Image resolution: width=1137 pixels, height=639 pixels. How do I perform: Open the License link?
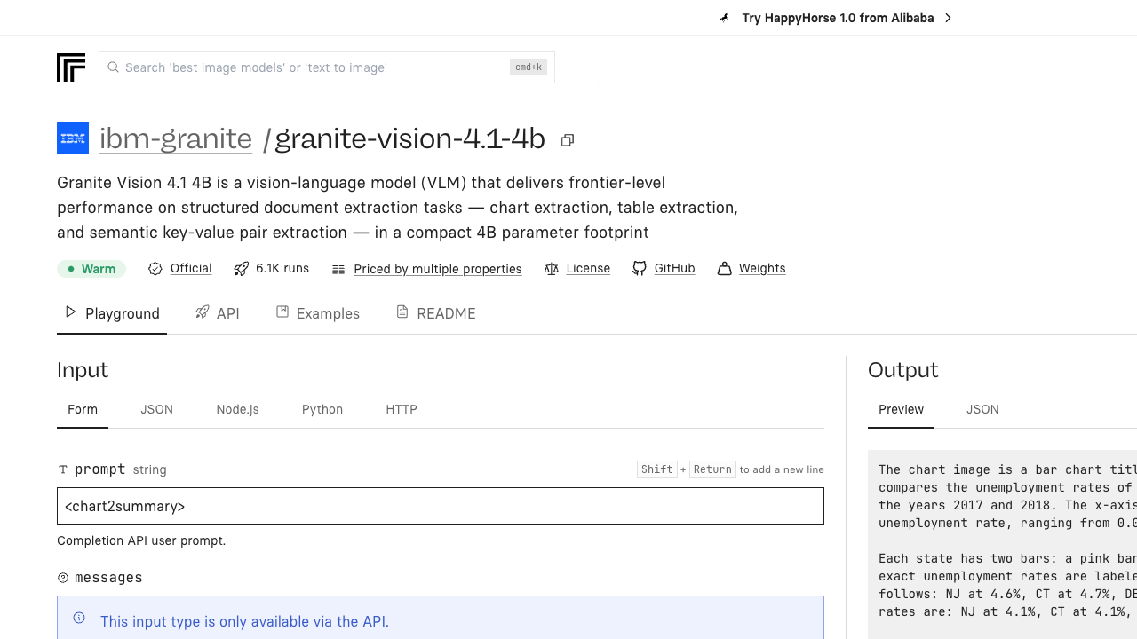coord(588,268)
